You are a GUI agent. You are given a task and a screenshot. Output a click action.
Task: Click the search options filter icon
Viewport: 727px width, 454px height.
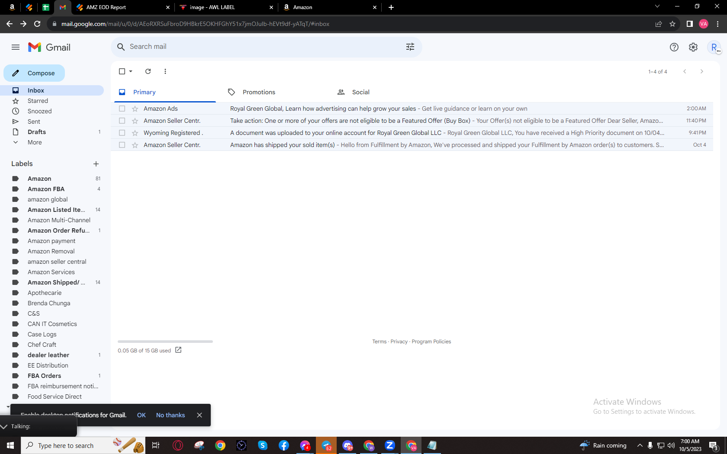pyautogui.click(x=410, y=47)
